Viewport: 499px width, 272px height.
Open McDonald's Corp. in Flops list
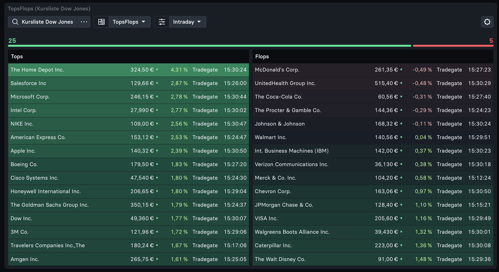pyautogui.click(x=373, y=70)
